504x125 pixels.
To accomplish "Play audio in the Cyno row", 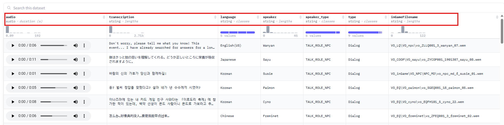I will tap(13, 102).
